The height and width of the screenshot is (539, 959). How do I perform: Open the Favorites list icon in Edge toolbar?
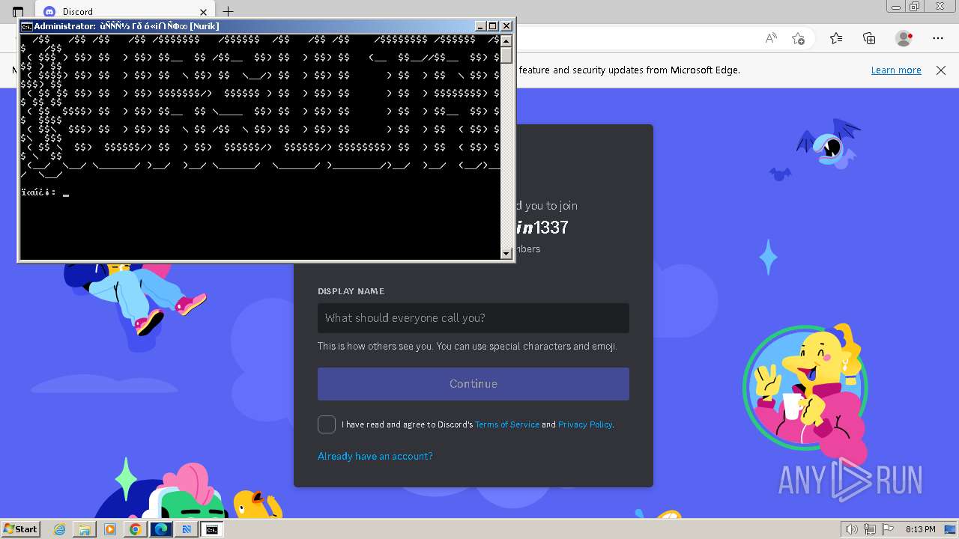point(836,38)
